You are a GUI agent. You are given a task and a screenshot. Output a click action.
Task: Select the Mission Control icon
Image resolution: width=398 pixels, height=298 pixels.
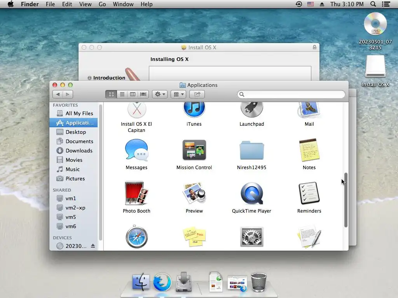[194, 150]
